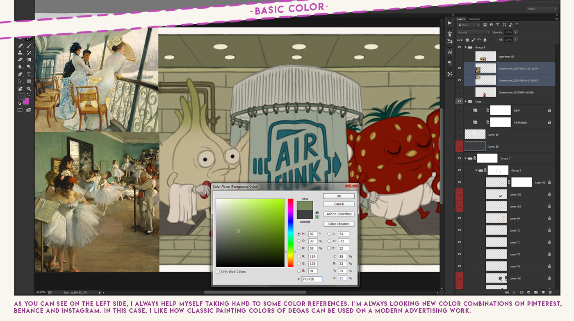The height and width of the screenshot is (321, 574).
Task: Change screen mode from toolbox
Action: pyautogui.click(x=29, y=110)
